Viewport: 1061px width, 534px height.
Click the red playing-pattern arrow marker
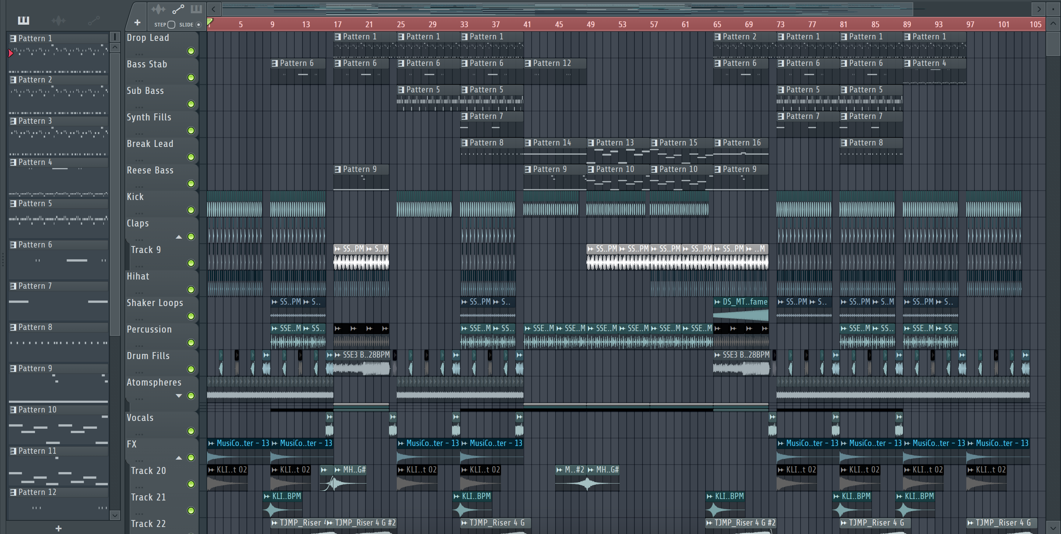[x=11, y=53]
